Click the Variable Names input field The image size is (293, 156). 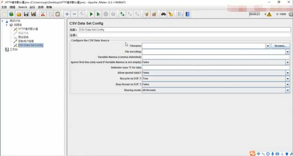[216, 57]
